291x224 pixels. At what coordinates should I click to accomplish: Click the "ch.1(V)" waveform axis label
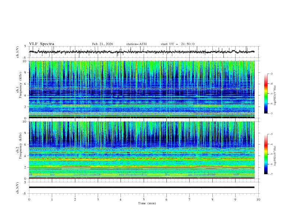18,52
